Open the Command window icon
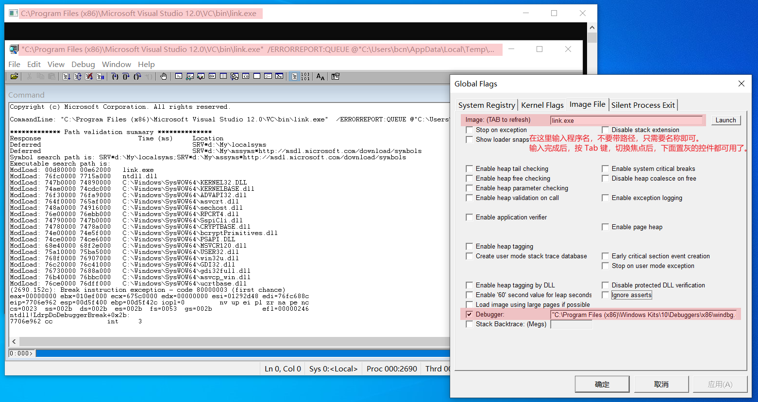The image size is (758, 402). coord(178,76)
